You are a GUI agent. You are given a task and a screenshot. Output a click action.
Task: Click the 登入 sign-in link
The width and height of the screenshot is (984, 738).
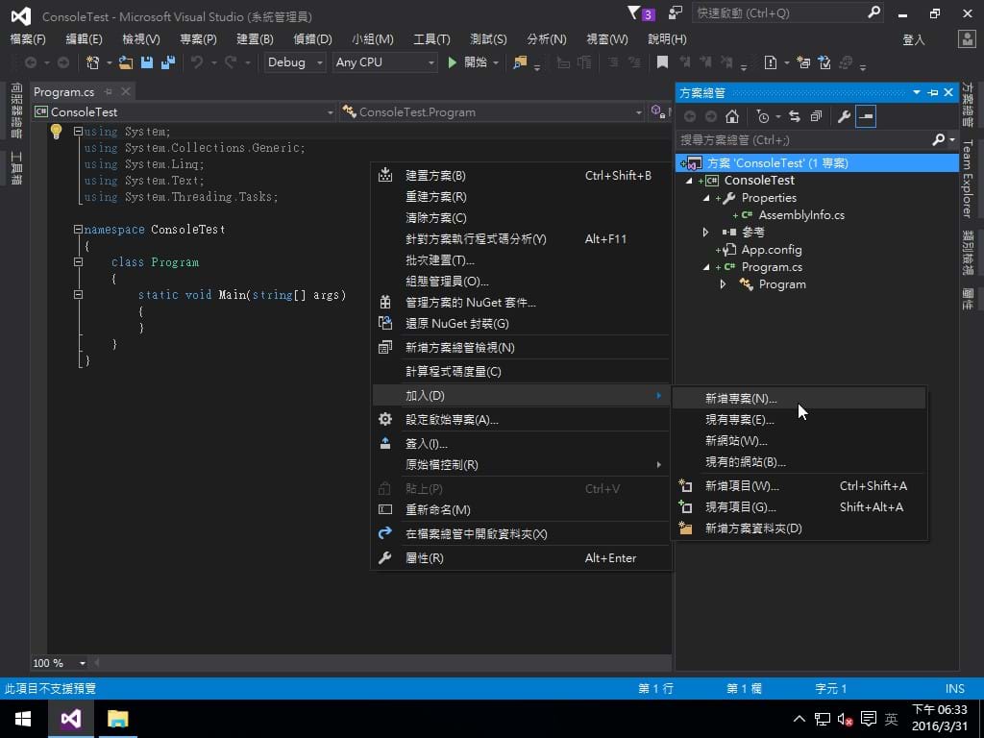[914, 39]
